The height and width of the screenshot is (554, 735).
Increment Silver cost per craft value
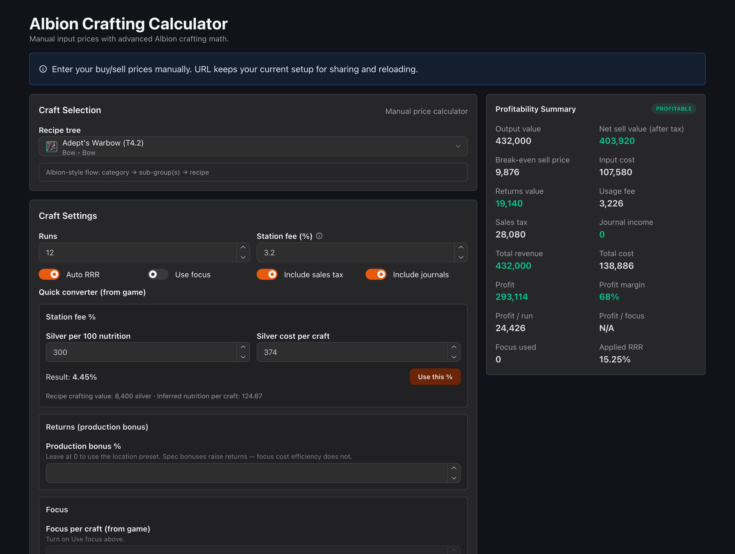tap(454, 347)
